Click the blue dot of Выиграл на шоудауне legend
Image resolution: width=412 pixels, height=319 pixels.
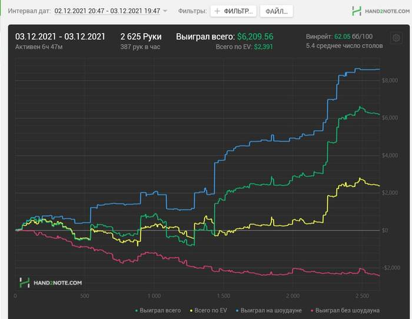pyautogui.click(x=237, y=311)
